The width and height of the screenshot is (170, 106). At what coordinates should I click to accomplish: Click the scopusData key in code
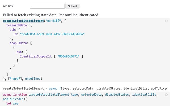(18, 43)
